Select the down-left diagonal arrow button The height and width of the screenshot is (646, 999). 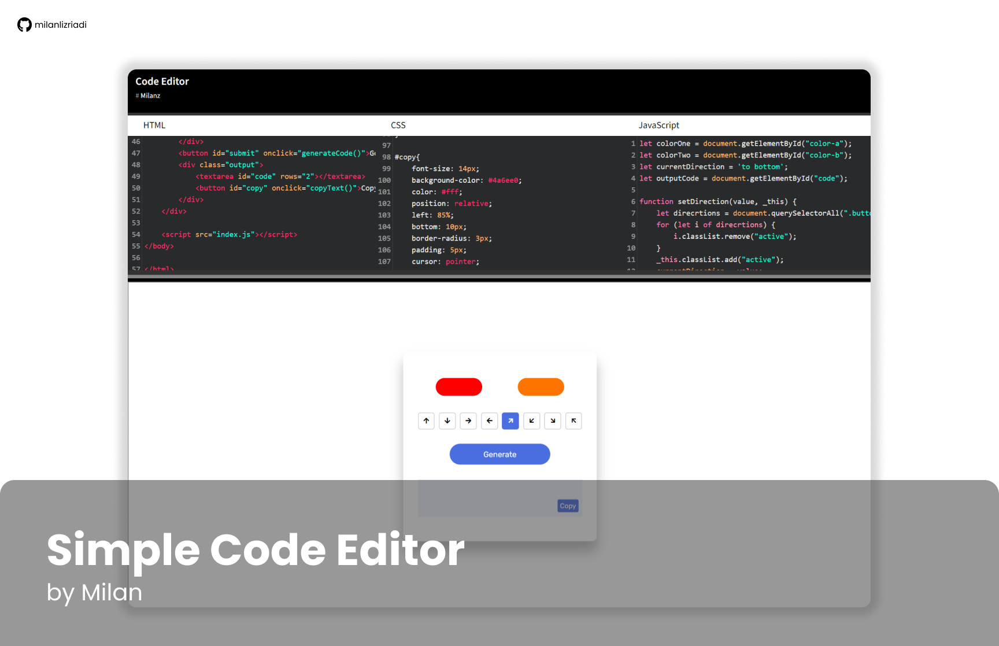(x=532, y=421)
